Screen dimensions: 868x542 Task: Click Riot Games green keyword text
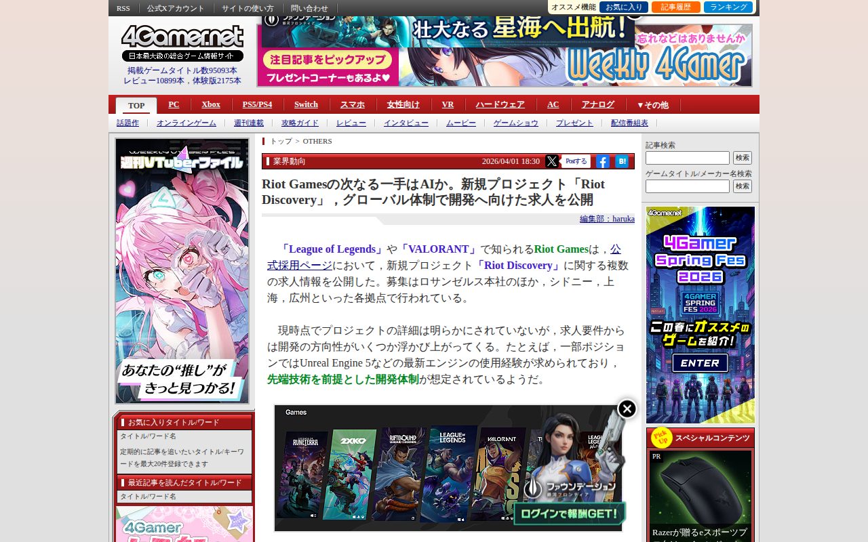pos(561,249)
